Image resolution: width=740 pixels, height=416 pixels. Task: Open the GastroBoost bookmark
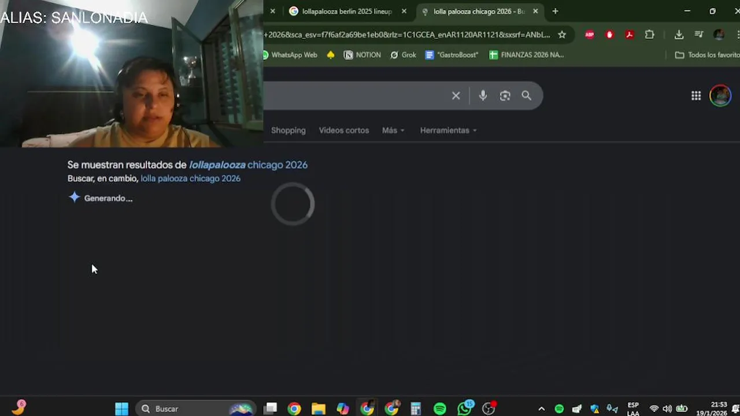click(x=452, y=55)
